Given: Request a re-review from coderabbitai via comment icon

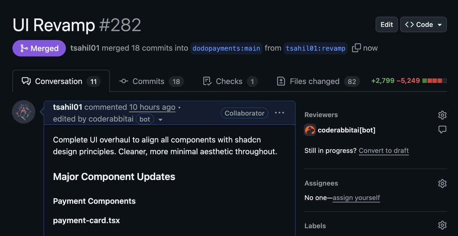Looking at the screenshot, I should [442, 129].
